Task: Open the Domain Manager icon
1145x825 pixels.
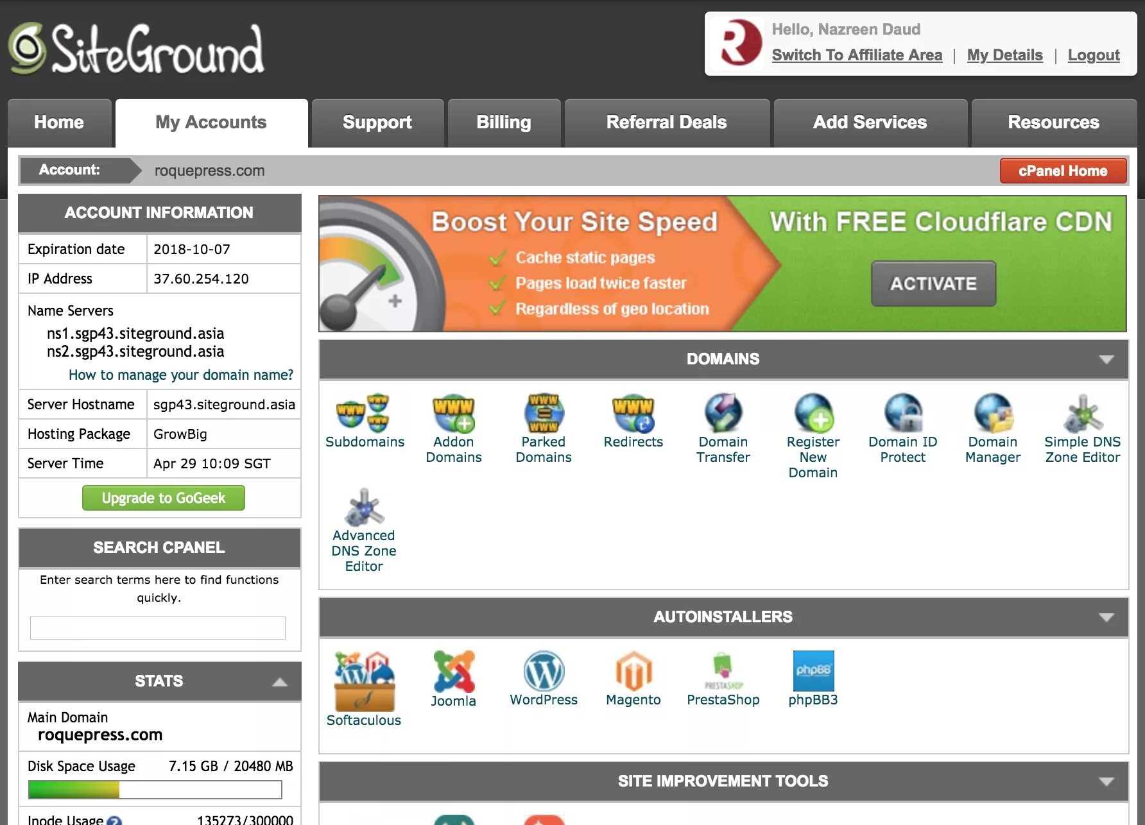Action: (993, 412)
